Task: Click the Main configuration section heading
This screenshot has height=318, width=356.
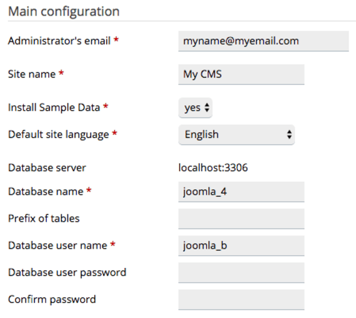Action: click(64, 11)
